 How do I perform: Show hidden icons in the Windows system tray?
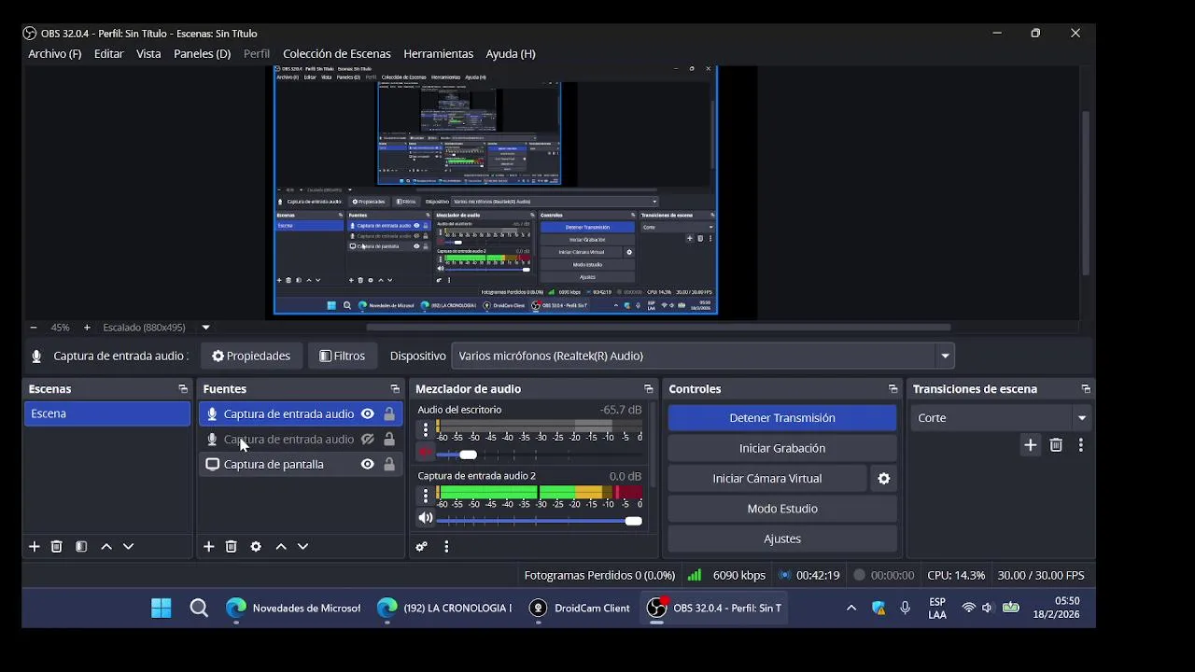(x=851, y=608)
